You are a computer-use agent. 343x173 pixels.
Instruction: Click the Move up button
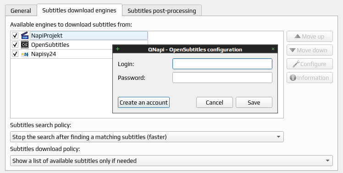click(x=310, y=36)
